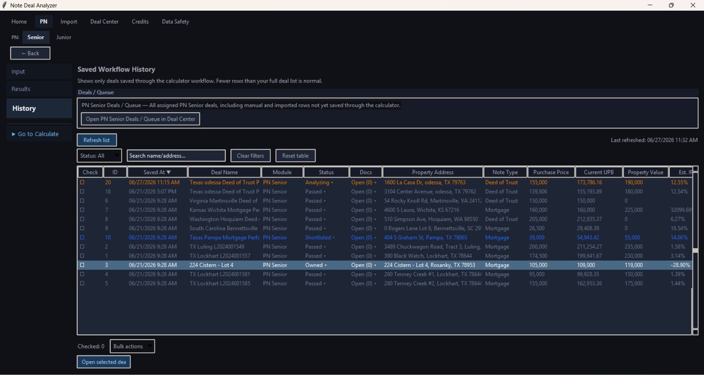Image resolution: width=704 pixels, height=375 pixels.
Task: Focus the Search name/address field
Action: [176, 156]
